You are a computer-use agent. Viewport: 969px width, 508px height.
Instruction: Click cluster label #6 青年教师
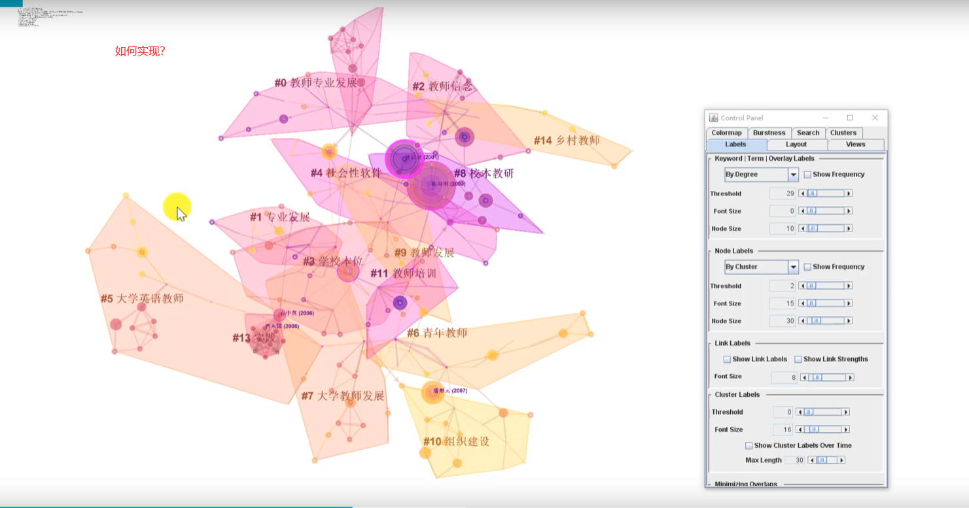437,333
